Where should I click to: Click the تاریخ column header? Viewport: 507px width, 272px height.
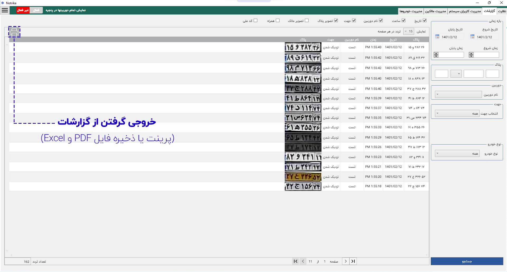click(393, 39)
